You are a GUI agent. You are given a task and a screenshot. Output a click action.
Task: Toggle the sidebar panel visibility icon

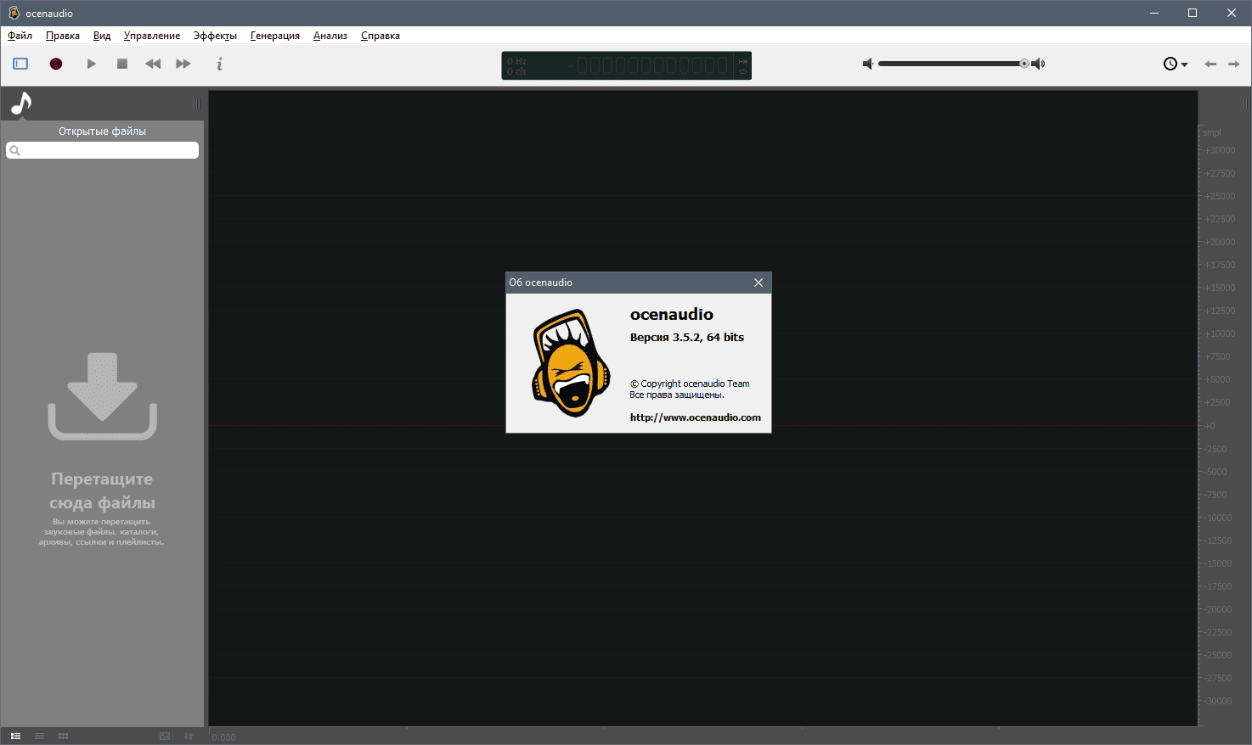tap(20, 64)
